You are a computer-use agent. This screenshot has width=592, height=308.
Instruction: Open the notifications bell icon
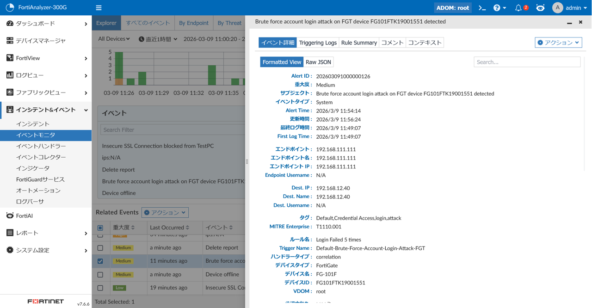point(518,8)
